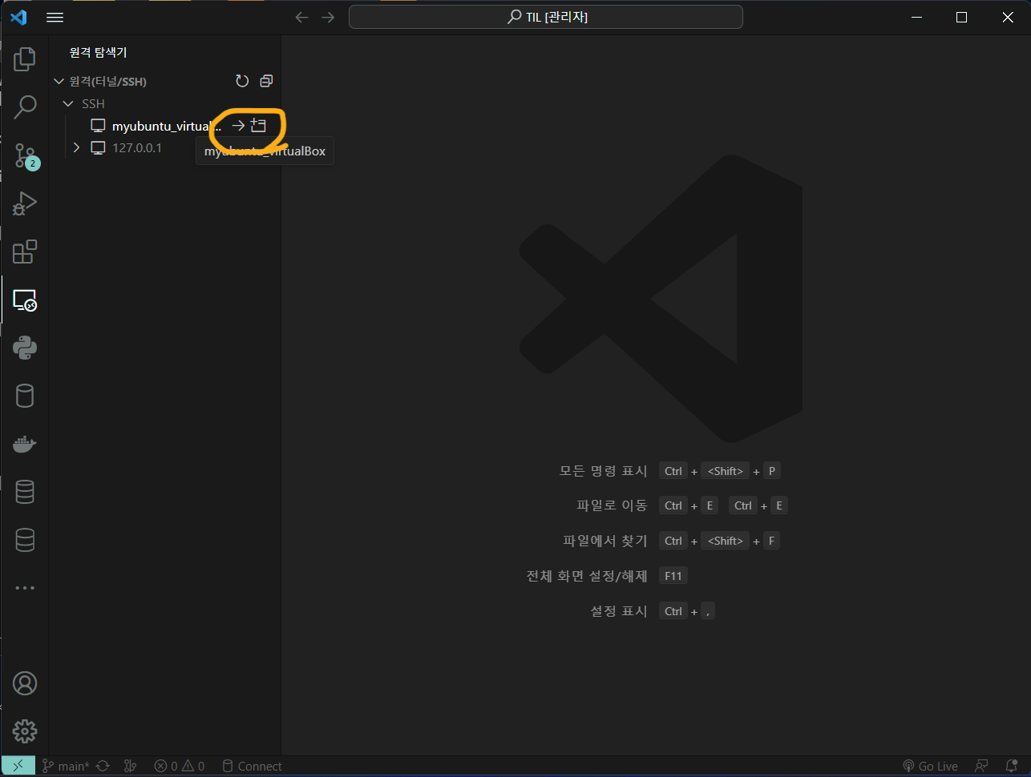Open notifications bell in status bar
The height and width of the screenshot is (777, 1031).
click(1012, 766)
